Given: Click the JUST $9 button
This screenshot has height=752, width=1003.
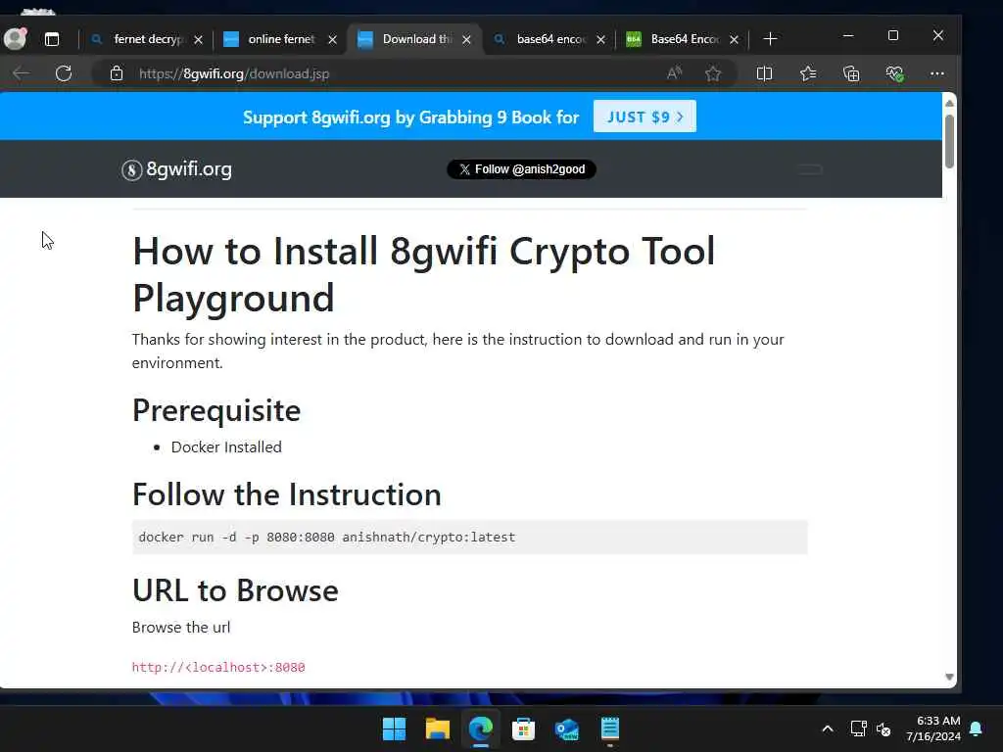Looking at the screenshot, I should pyautogui.click(x=645, y=117).
